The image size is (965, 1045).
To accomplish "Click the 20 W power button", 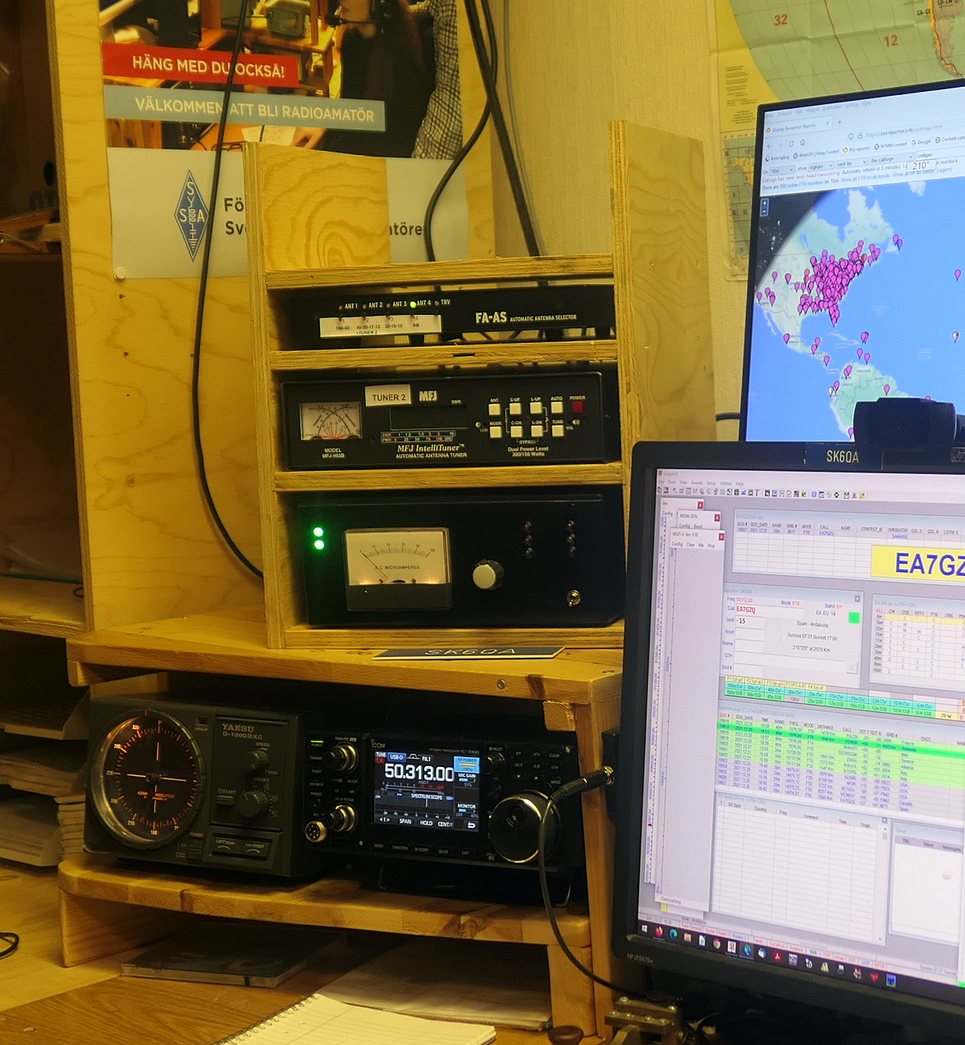I will pyautogui.click(x=946, y=715).
